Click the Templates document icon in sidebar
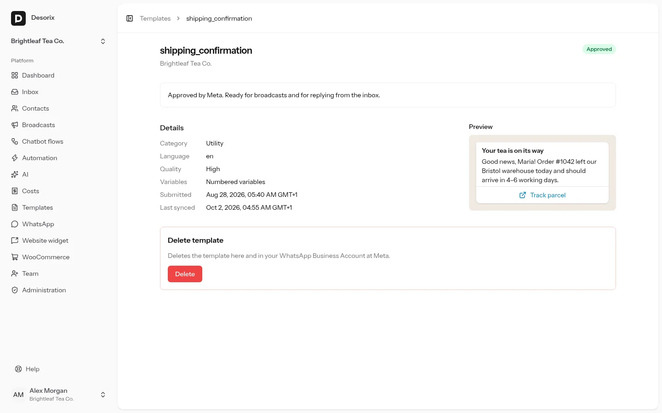The width and height of the screenshot is (662, 413). point(15,207)
